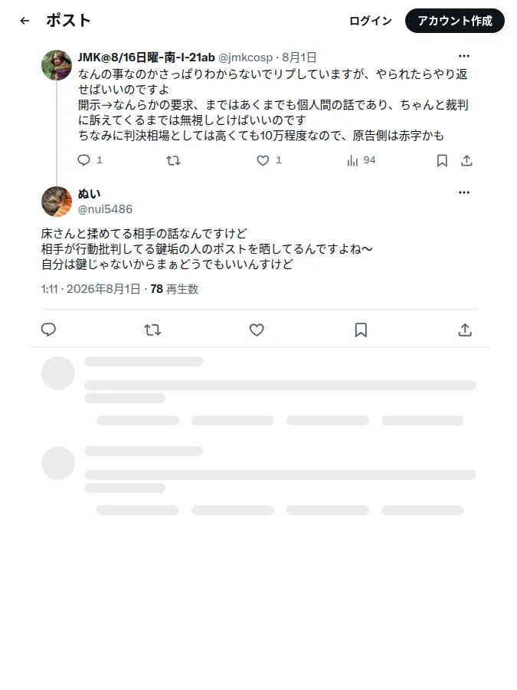Bookmark ぬい's main post

click(361, 330)
